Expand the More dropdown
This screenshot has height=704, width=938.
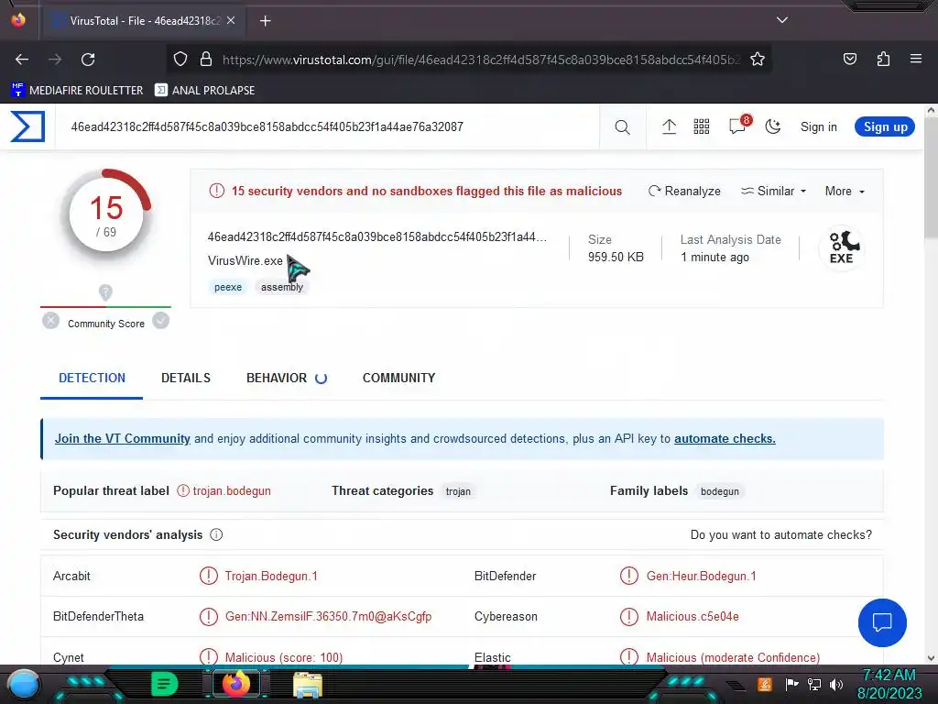pos(845,191)
